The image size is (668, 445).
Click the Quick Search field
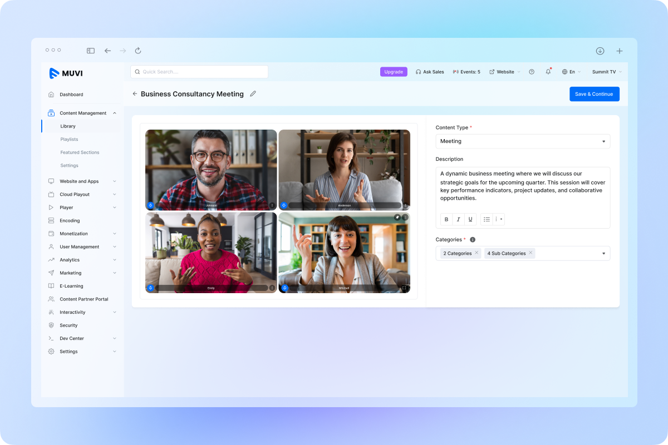tap(199, 72)
